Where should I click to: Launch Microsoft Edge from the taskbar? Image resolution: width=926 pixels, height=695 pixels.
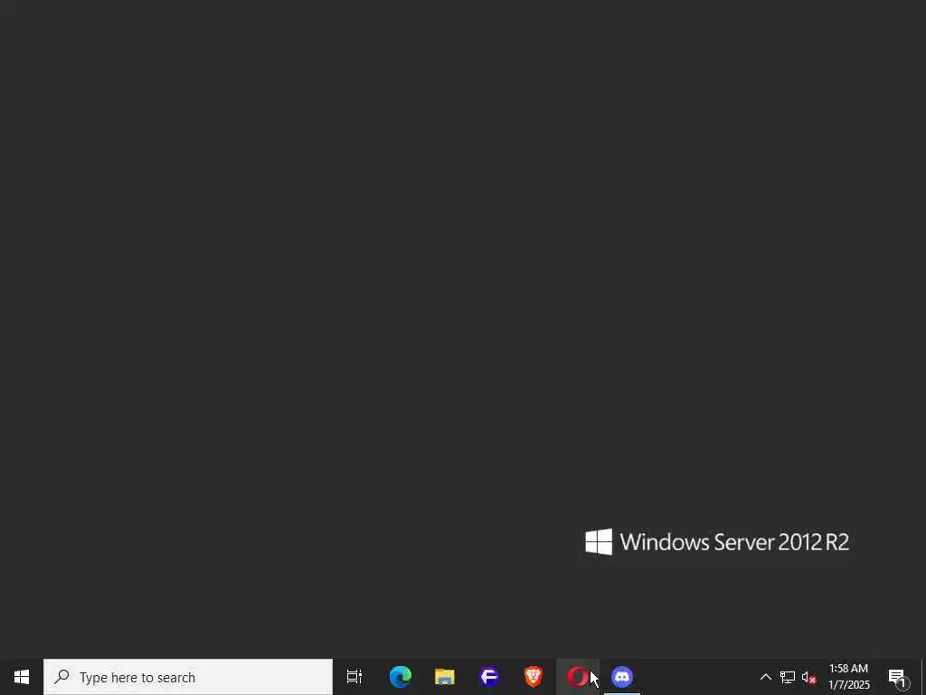pos(401,677)
